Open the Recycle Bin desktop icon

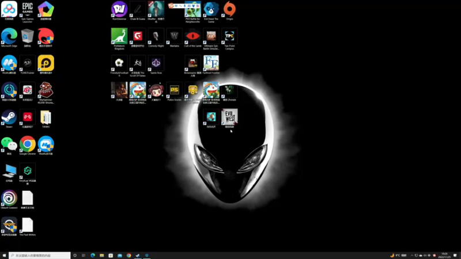27,36
